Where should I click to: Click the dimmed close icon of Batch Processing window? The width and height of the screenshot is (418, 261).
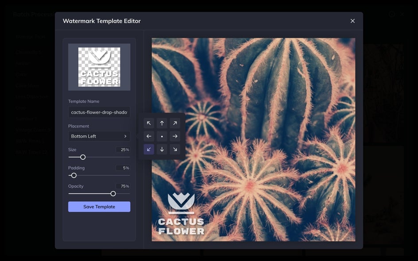(x=402, y=14)
